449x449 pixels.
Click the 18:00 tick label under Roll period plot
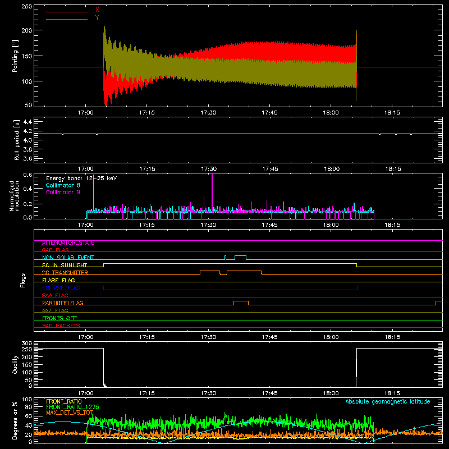[332, 169]
